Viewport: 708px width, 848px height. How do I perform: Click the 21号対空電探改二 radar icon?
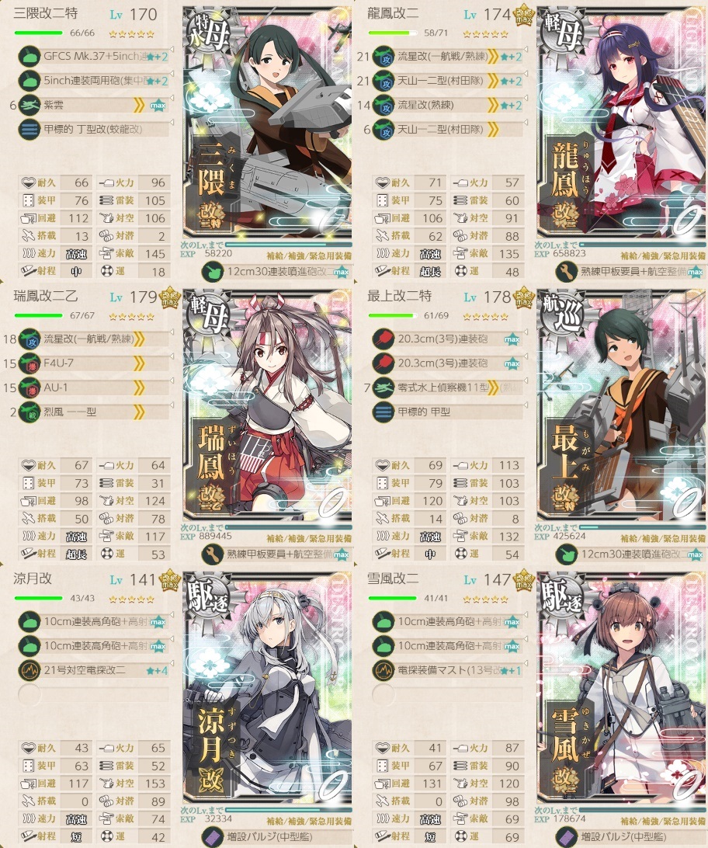[29, 670]
